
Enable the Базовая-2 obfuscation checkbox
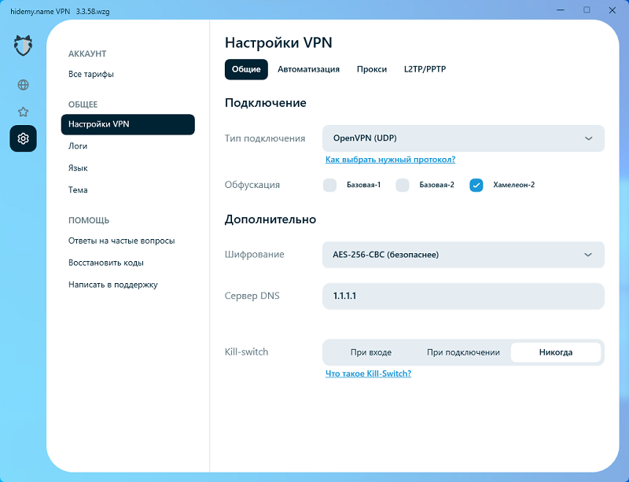point(403,185)
